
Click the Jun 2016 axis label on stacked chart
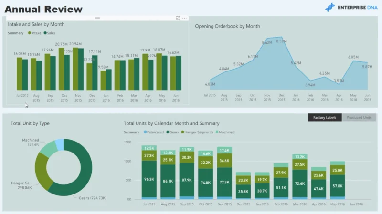[x=356, y=204]
